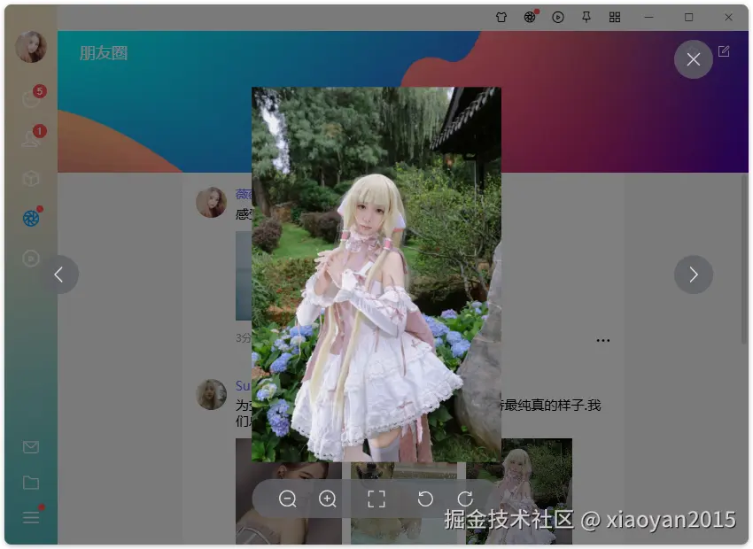Image resolution: width=753 pixels, height=549 pixels.
Task: Rotate the image counterclockwise
Action: click(x=425, y=499)
